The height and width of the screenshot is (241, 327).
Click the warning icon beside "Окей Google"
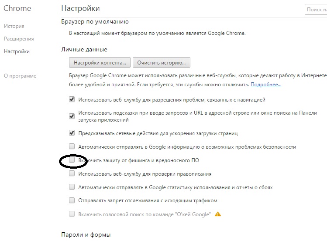pyautogui.click(x=218, y=214)
